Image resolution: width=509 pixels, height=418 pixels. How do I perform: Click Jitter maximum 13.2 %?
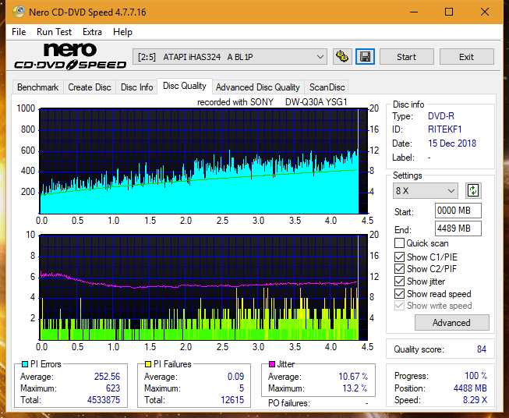(x=355, y=388)
